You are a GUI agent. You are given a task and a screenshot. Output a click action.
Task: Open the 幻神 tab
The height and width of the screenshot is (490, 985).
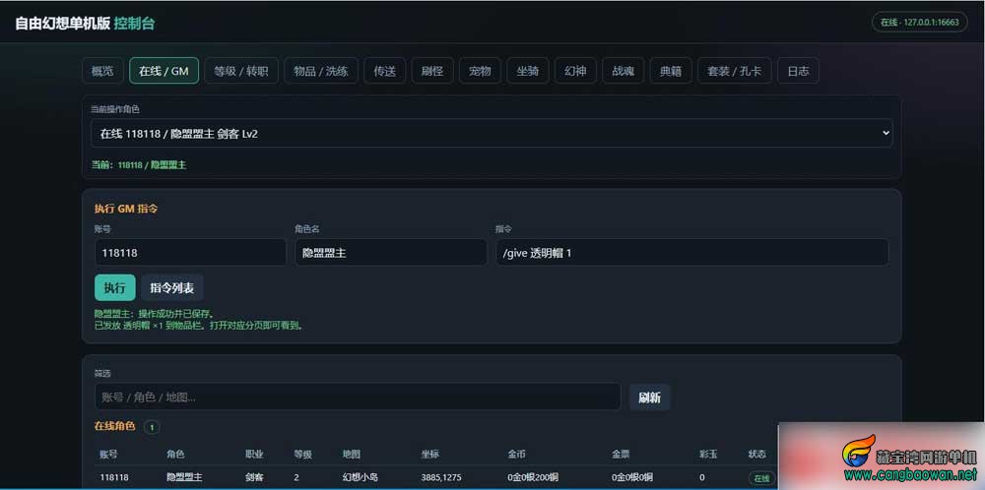point(575,71)
